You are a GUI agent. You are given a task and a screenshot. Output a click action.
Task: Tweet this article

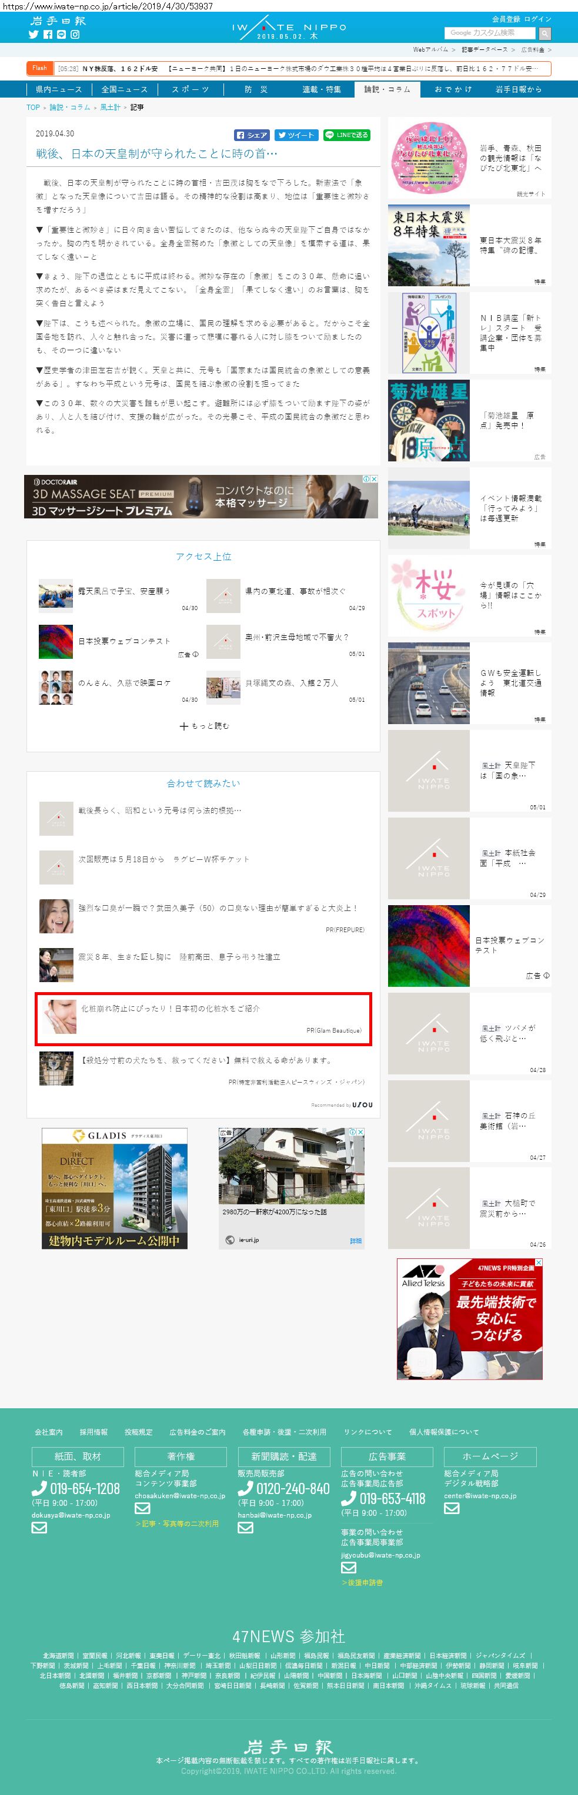coord(296,135)
